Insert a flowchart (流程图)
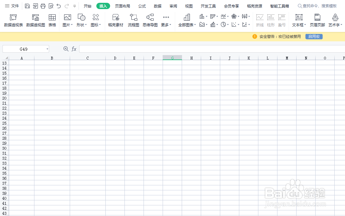This screenshot has height=216, width=345. [133, 21]
